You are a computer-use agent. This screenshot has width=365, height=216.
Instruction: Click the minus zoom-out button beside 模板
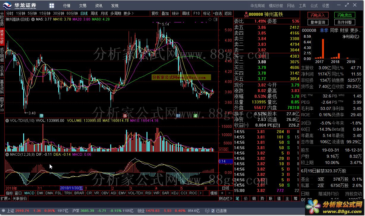pos(229,193)
